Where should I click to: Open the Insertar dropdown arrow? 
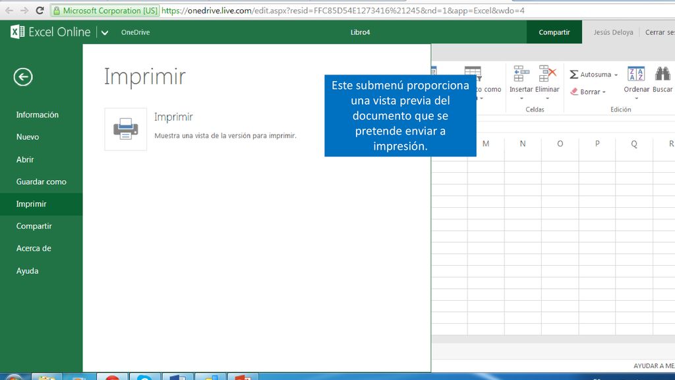coord(521,98)
